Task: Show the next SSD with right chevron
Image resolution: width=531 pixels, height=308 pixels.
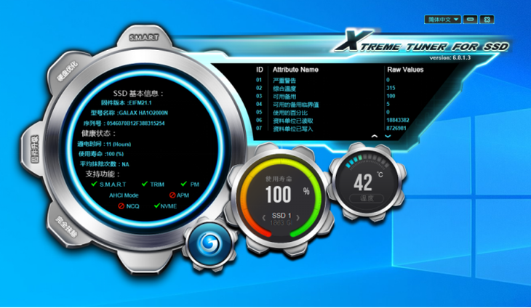Action: 298,218
